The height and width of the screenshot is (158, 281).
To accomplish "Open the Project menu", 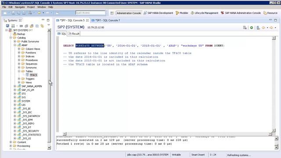I will tap(31, 7).
